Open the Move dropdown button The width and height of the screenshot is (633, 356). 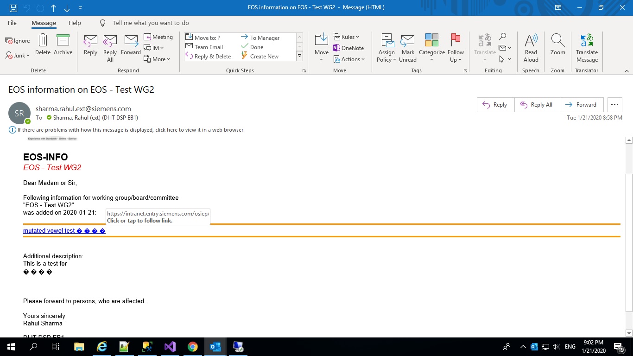(322, 48)
